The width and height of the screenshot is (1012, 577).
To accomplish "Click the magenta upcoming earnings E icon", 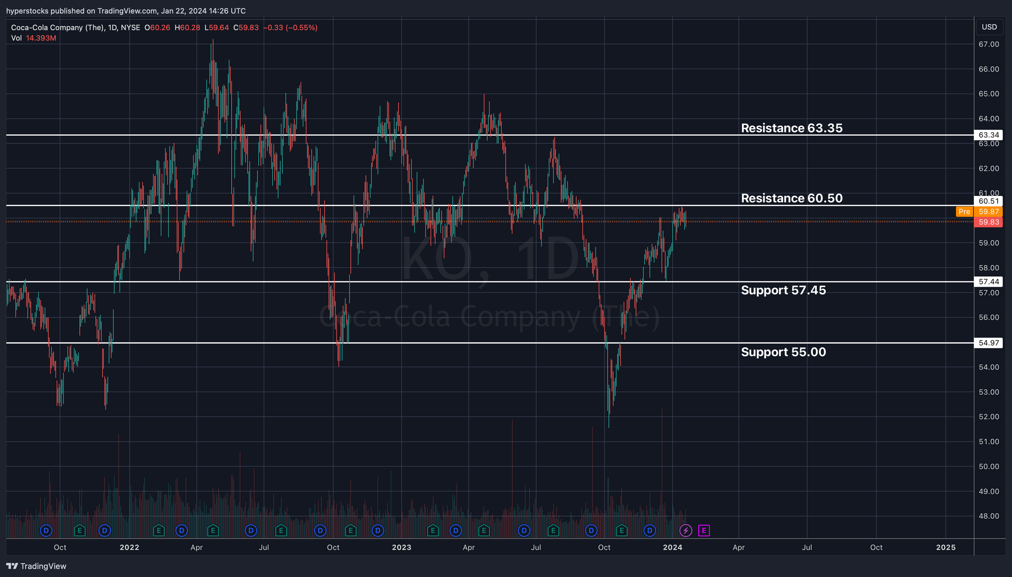I will tap(704, 531).
